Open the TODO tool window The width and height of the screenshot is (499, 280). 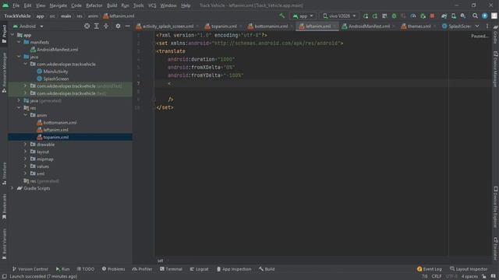coord(85,269)
